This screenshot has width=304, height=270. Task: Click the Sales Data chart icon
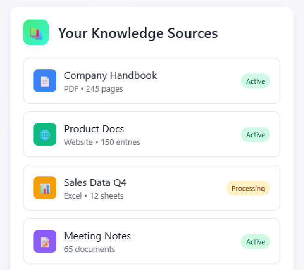(x=45, y=188)
